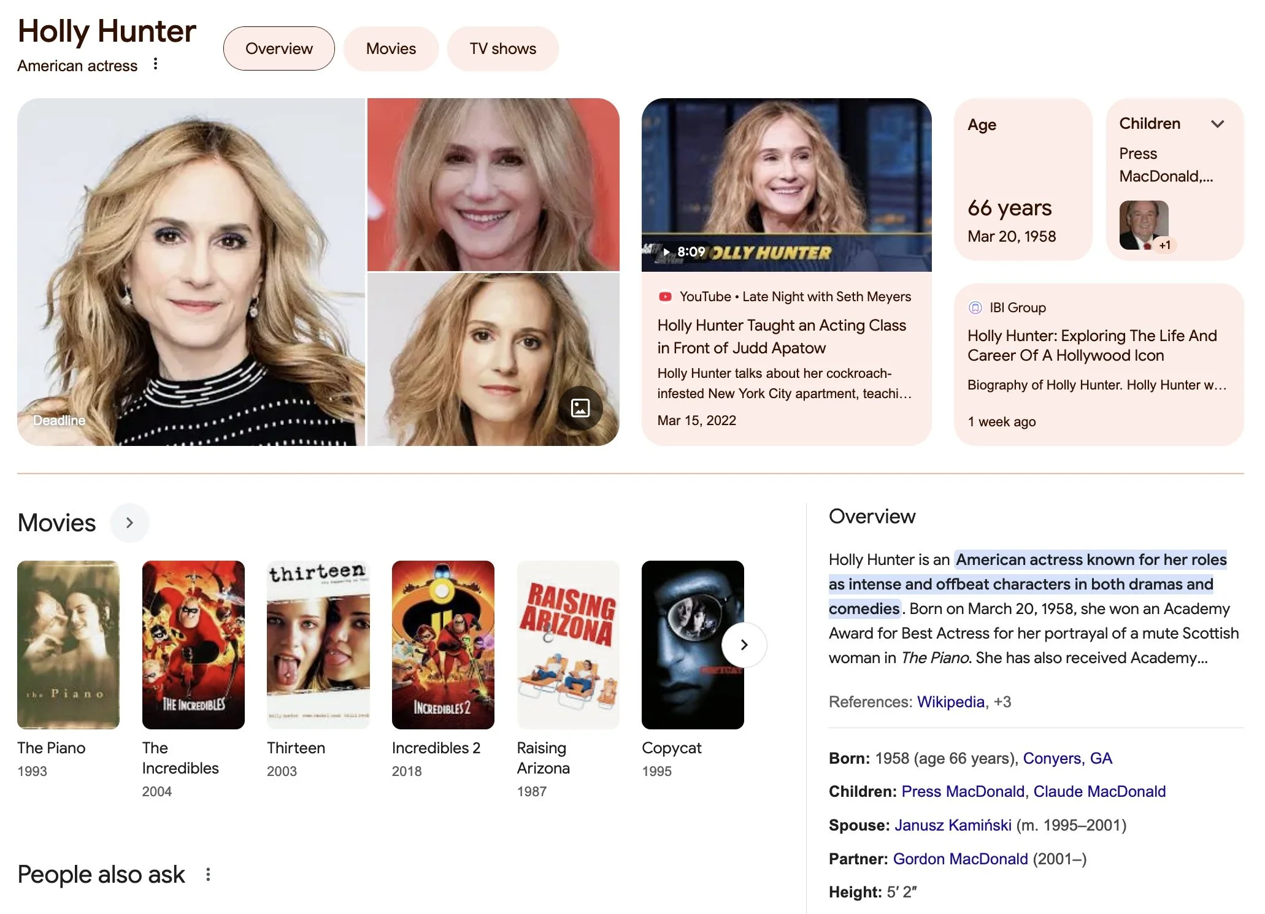Viewport: 1265px width, 914px height.
Task: Click the YouTube logo icon
Action: 665,297
